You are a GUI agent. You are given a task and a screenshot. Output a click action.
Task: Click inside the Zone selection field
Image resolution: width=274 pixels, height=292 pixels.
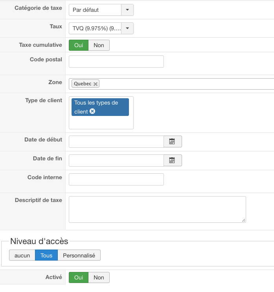[x=185, y=84]
